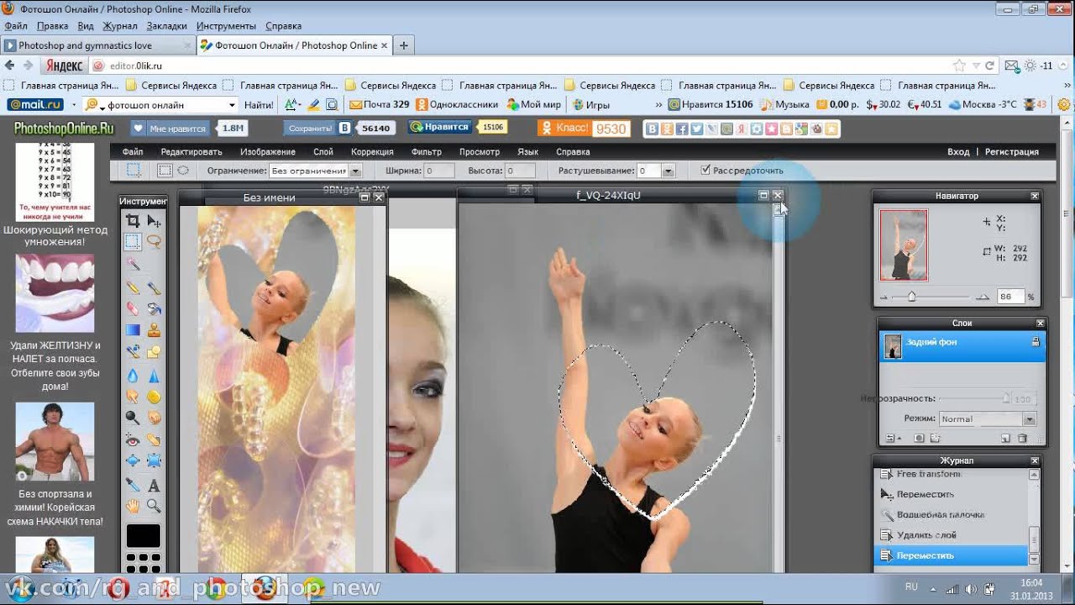Open the Просмотр menu
The height and width of the screenshot is (605, 1075).
tap(480, 152)
